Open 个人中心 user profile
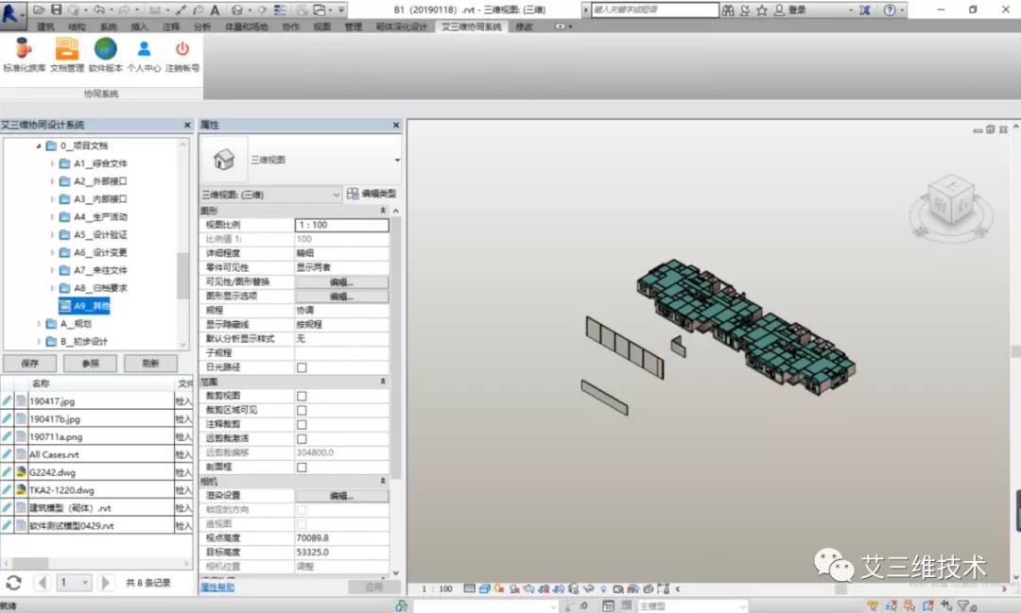Screen dimensions: 1021x613 click(144, 49)
